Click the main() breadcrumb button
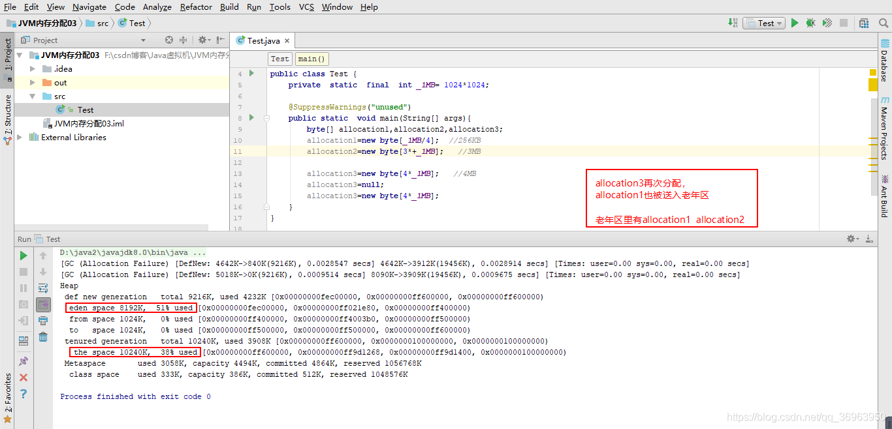 [312, 59]
